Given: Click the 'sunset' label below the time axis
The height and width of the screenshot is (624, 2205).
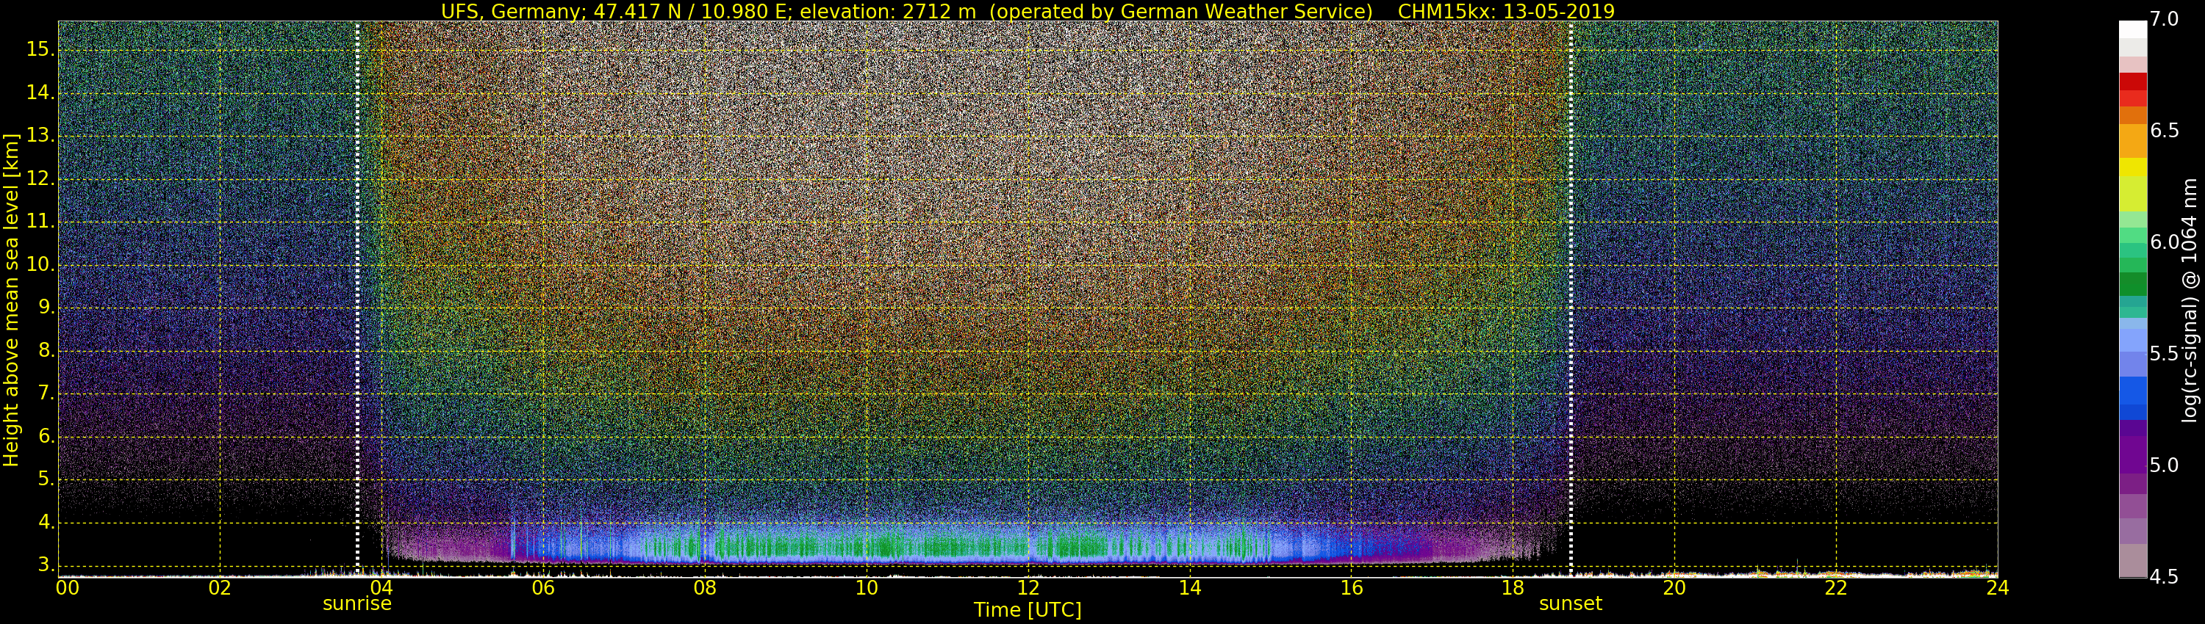Looking at the screenshot, I should pyautogui.click(x=1571, y=603).
